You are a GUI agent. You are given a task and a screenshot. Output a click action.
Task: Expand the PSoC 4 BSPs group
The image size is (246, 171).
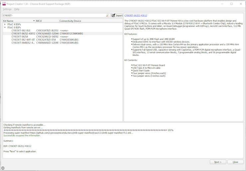tap(5, 24)
